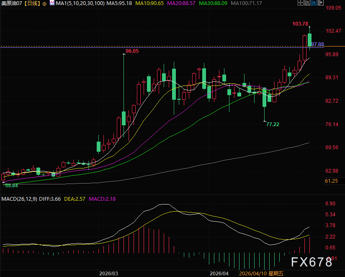Click the 59.84 low price label
The height and width of the screenshot is (277, 345).
(11, 186)
